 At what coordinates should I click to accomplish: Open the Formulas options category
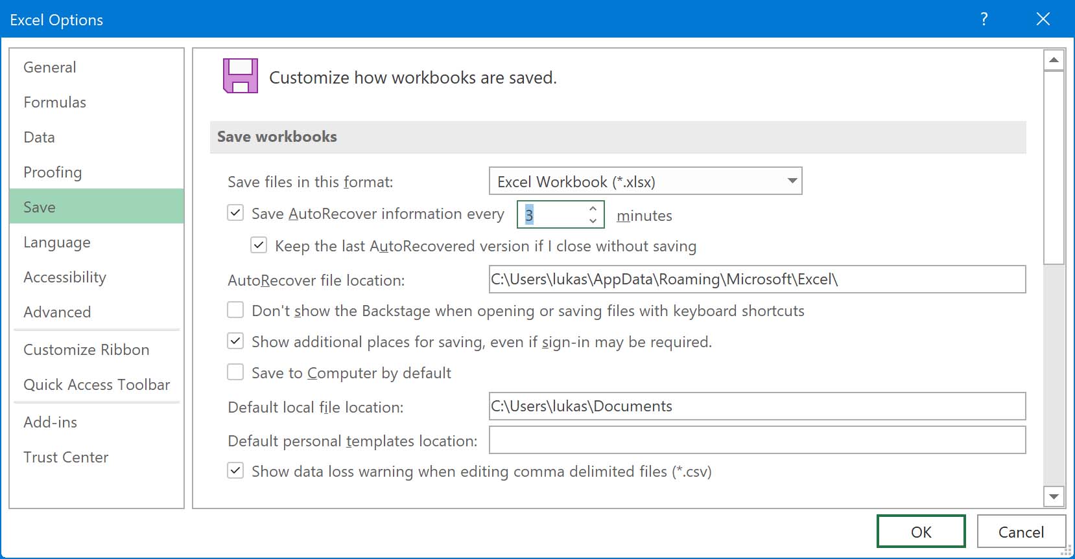pyautogui.click(x=97, y=102)
